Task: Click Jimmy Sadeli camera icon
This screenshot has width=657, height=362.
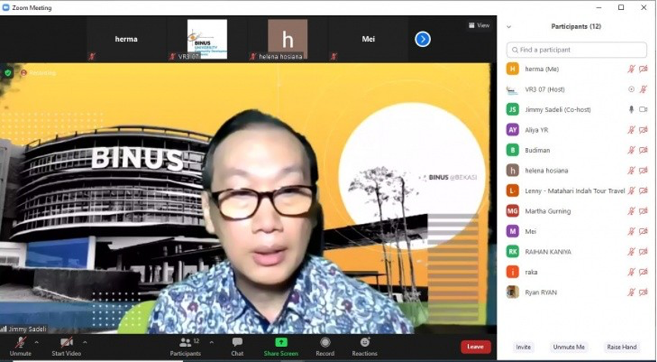Action: [643, 109]
